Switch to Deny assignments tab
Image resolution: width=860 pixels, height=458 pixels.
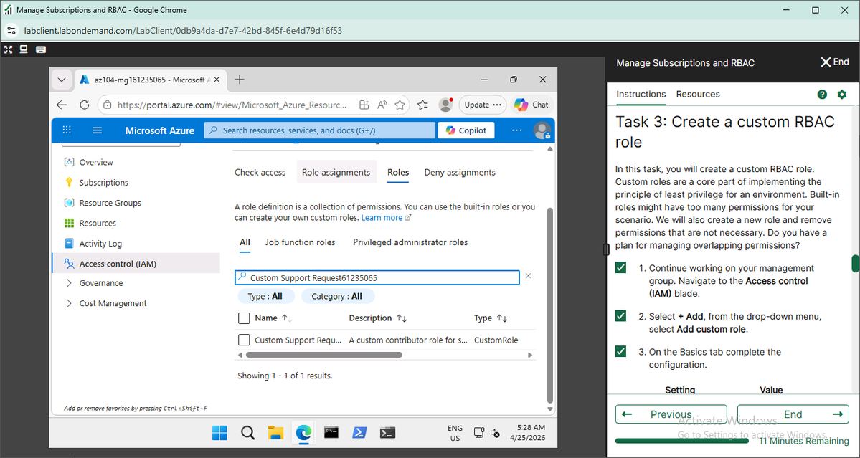460,173
